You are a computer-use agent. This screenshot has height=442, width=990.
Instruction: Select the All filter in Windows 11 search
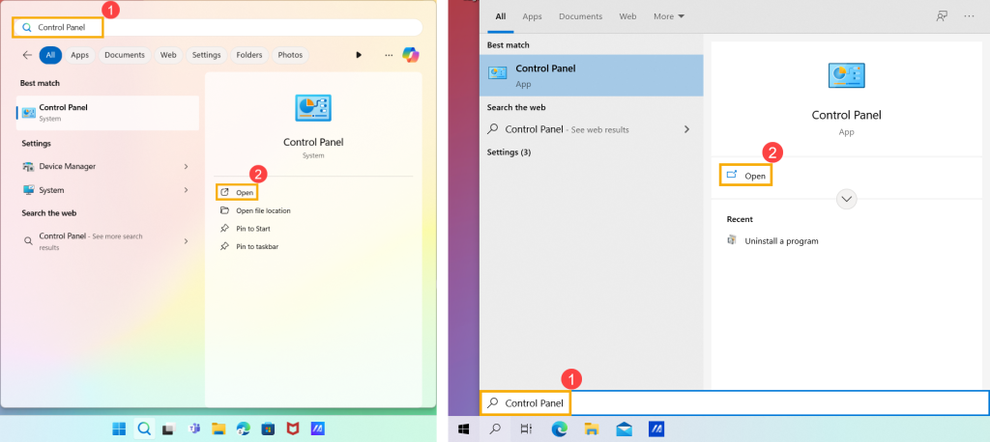pos(50,55)
